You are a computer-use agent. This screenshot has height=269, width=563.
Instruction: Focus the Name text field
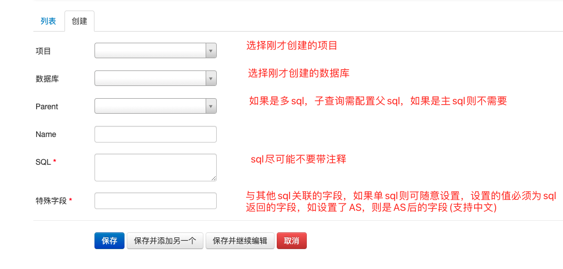tap(156, 134)
